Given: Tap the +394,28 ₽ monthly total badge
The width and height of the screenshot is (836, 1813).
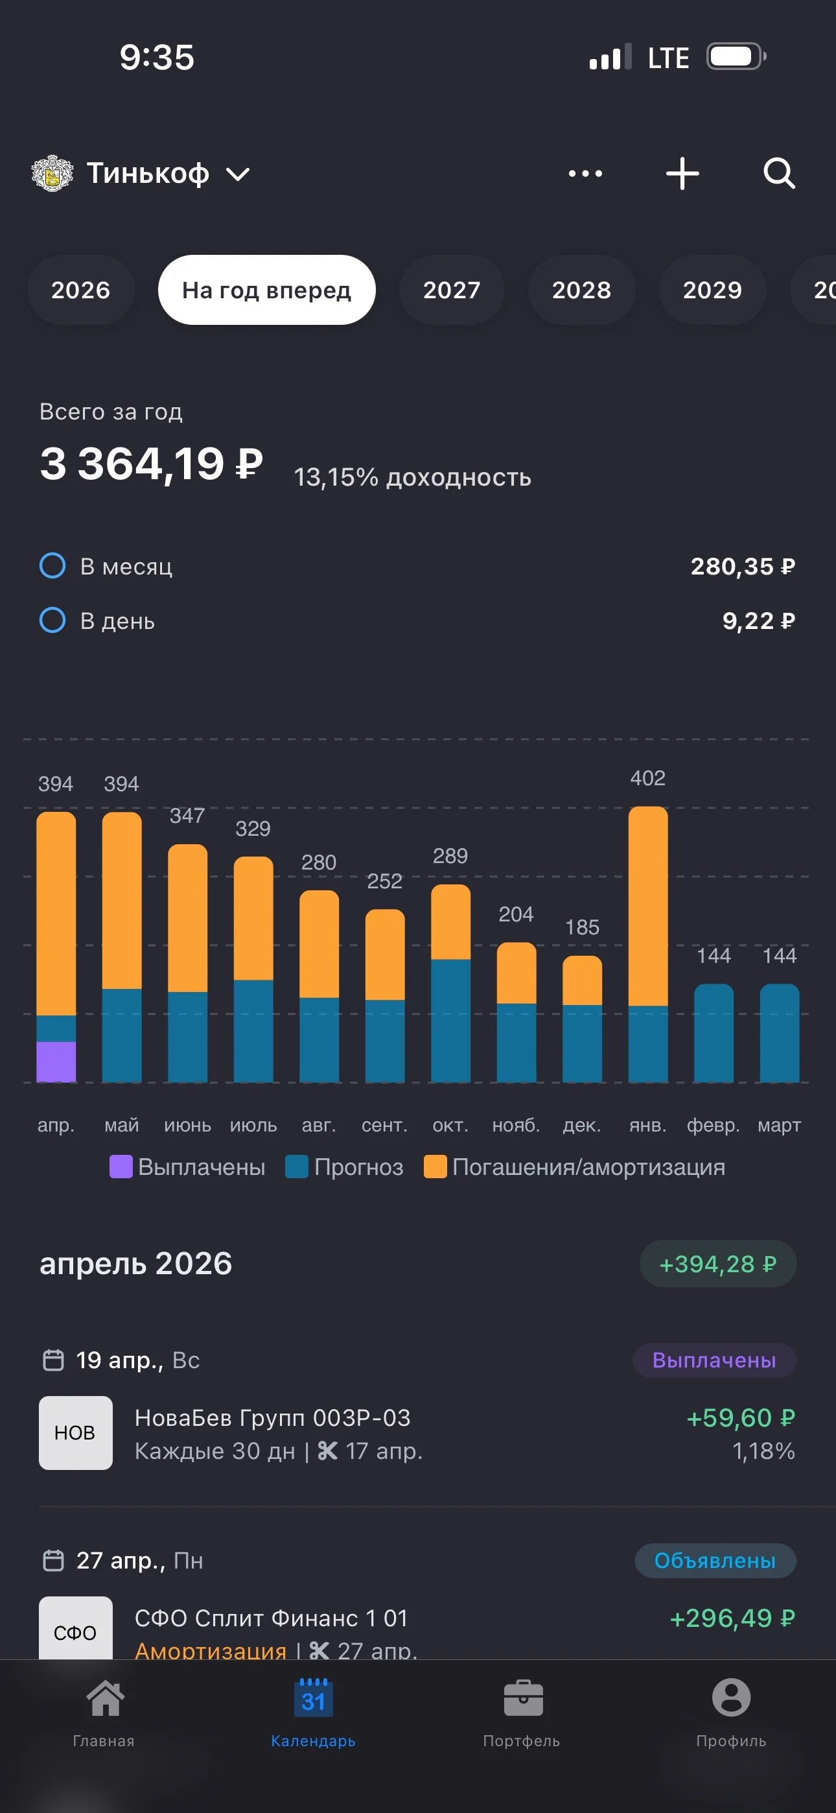Looking at the screenshot, I should (x=718, y=1263).
